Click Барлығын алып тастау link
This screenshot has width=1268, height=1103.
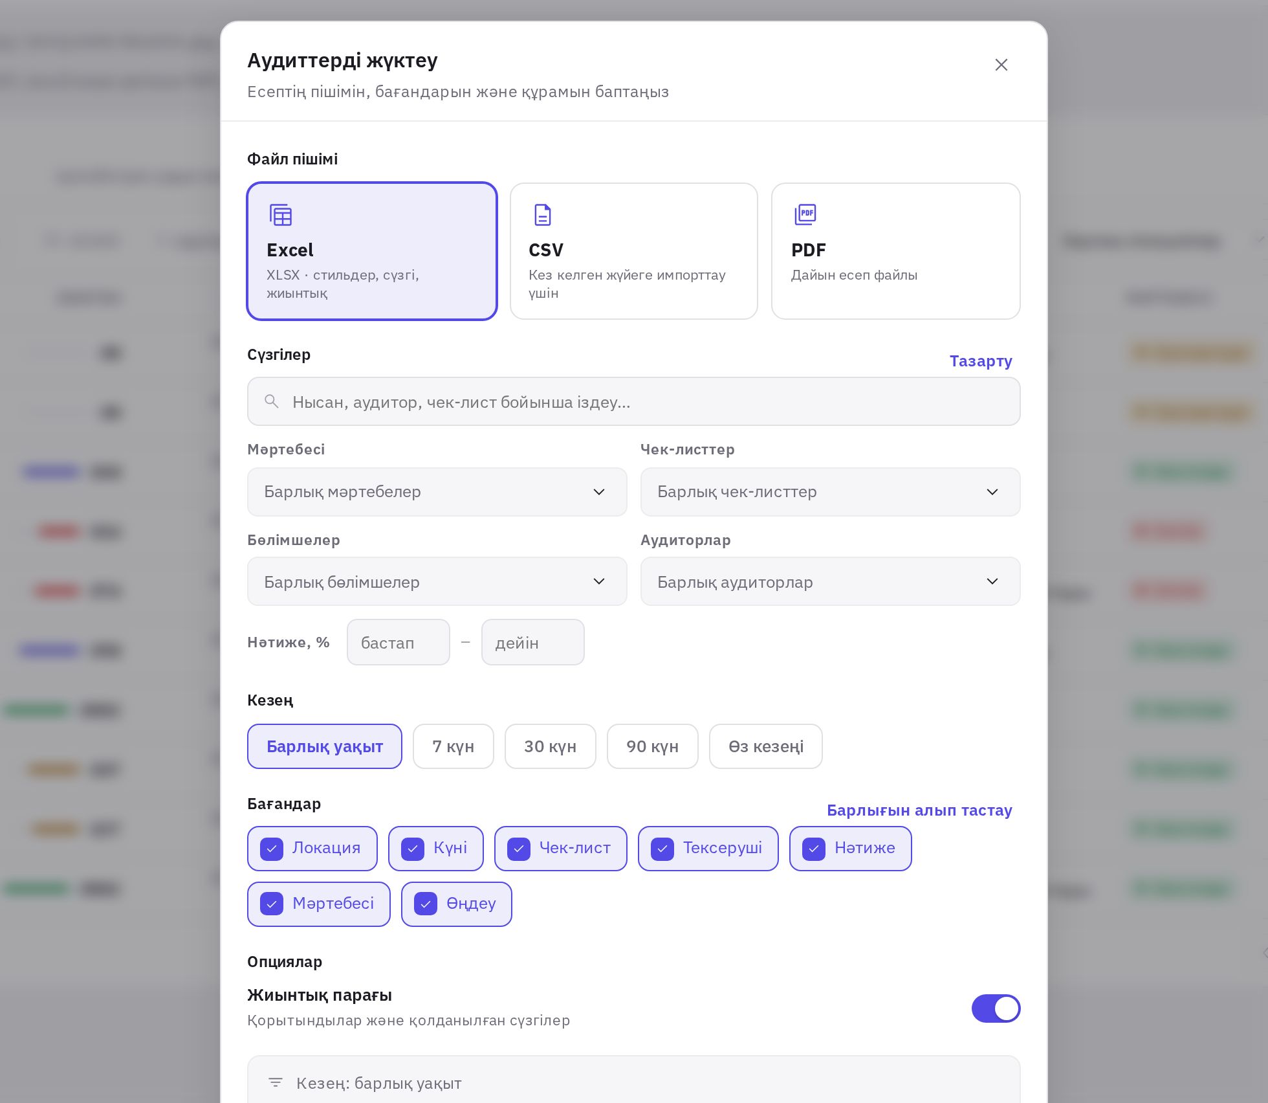(919, 810)
